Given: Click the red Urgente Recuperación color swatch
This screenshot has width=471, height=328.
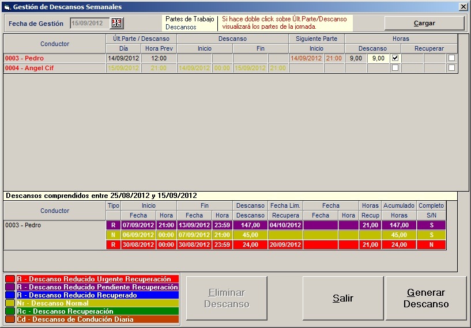Looking at the screenshot, I should (x=10, y=279).
